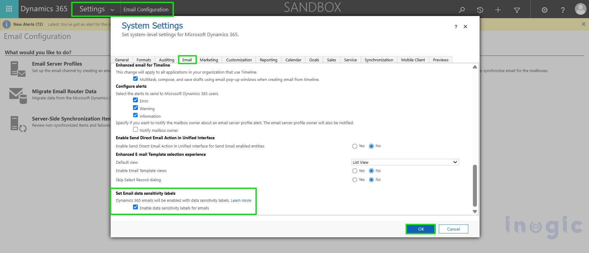This screenshot has height=253, width=589.
Task: Switch to the Service tab
Action: point(350,60)
